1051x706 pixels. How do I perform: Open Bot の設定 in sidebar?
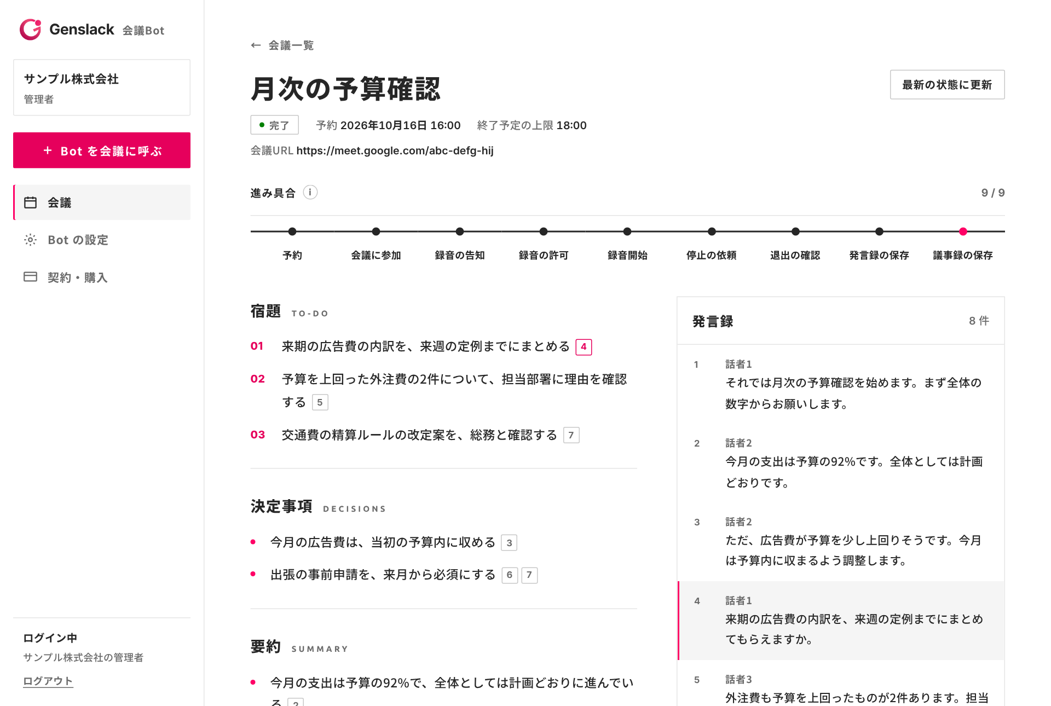[102, 240]
